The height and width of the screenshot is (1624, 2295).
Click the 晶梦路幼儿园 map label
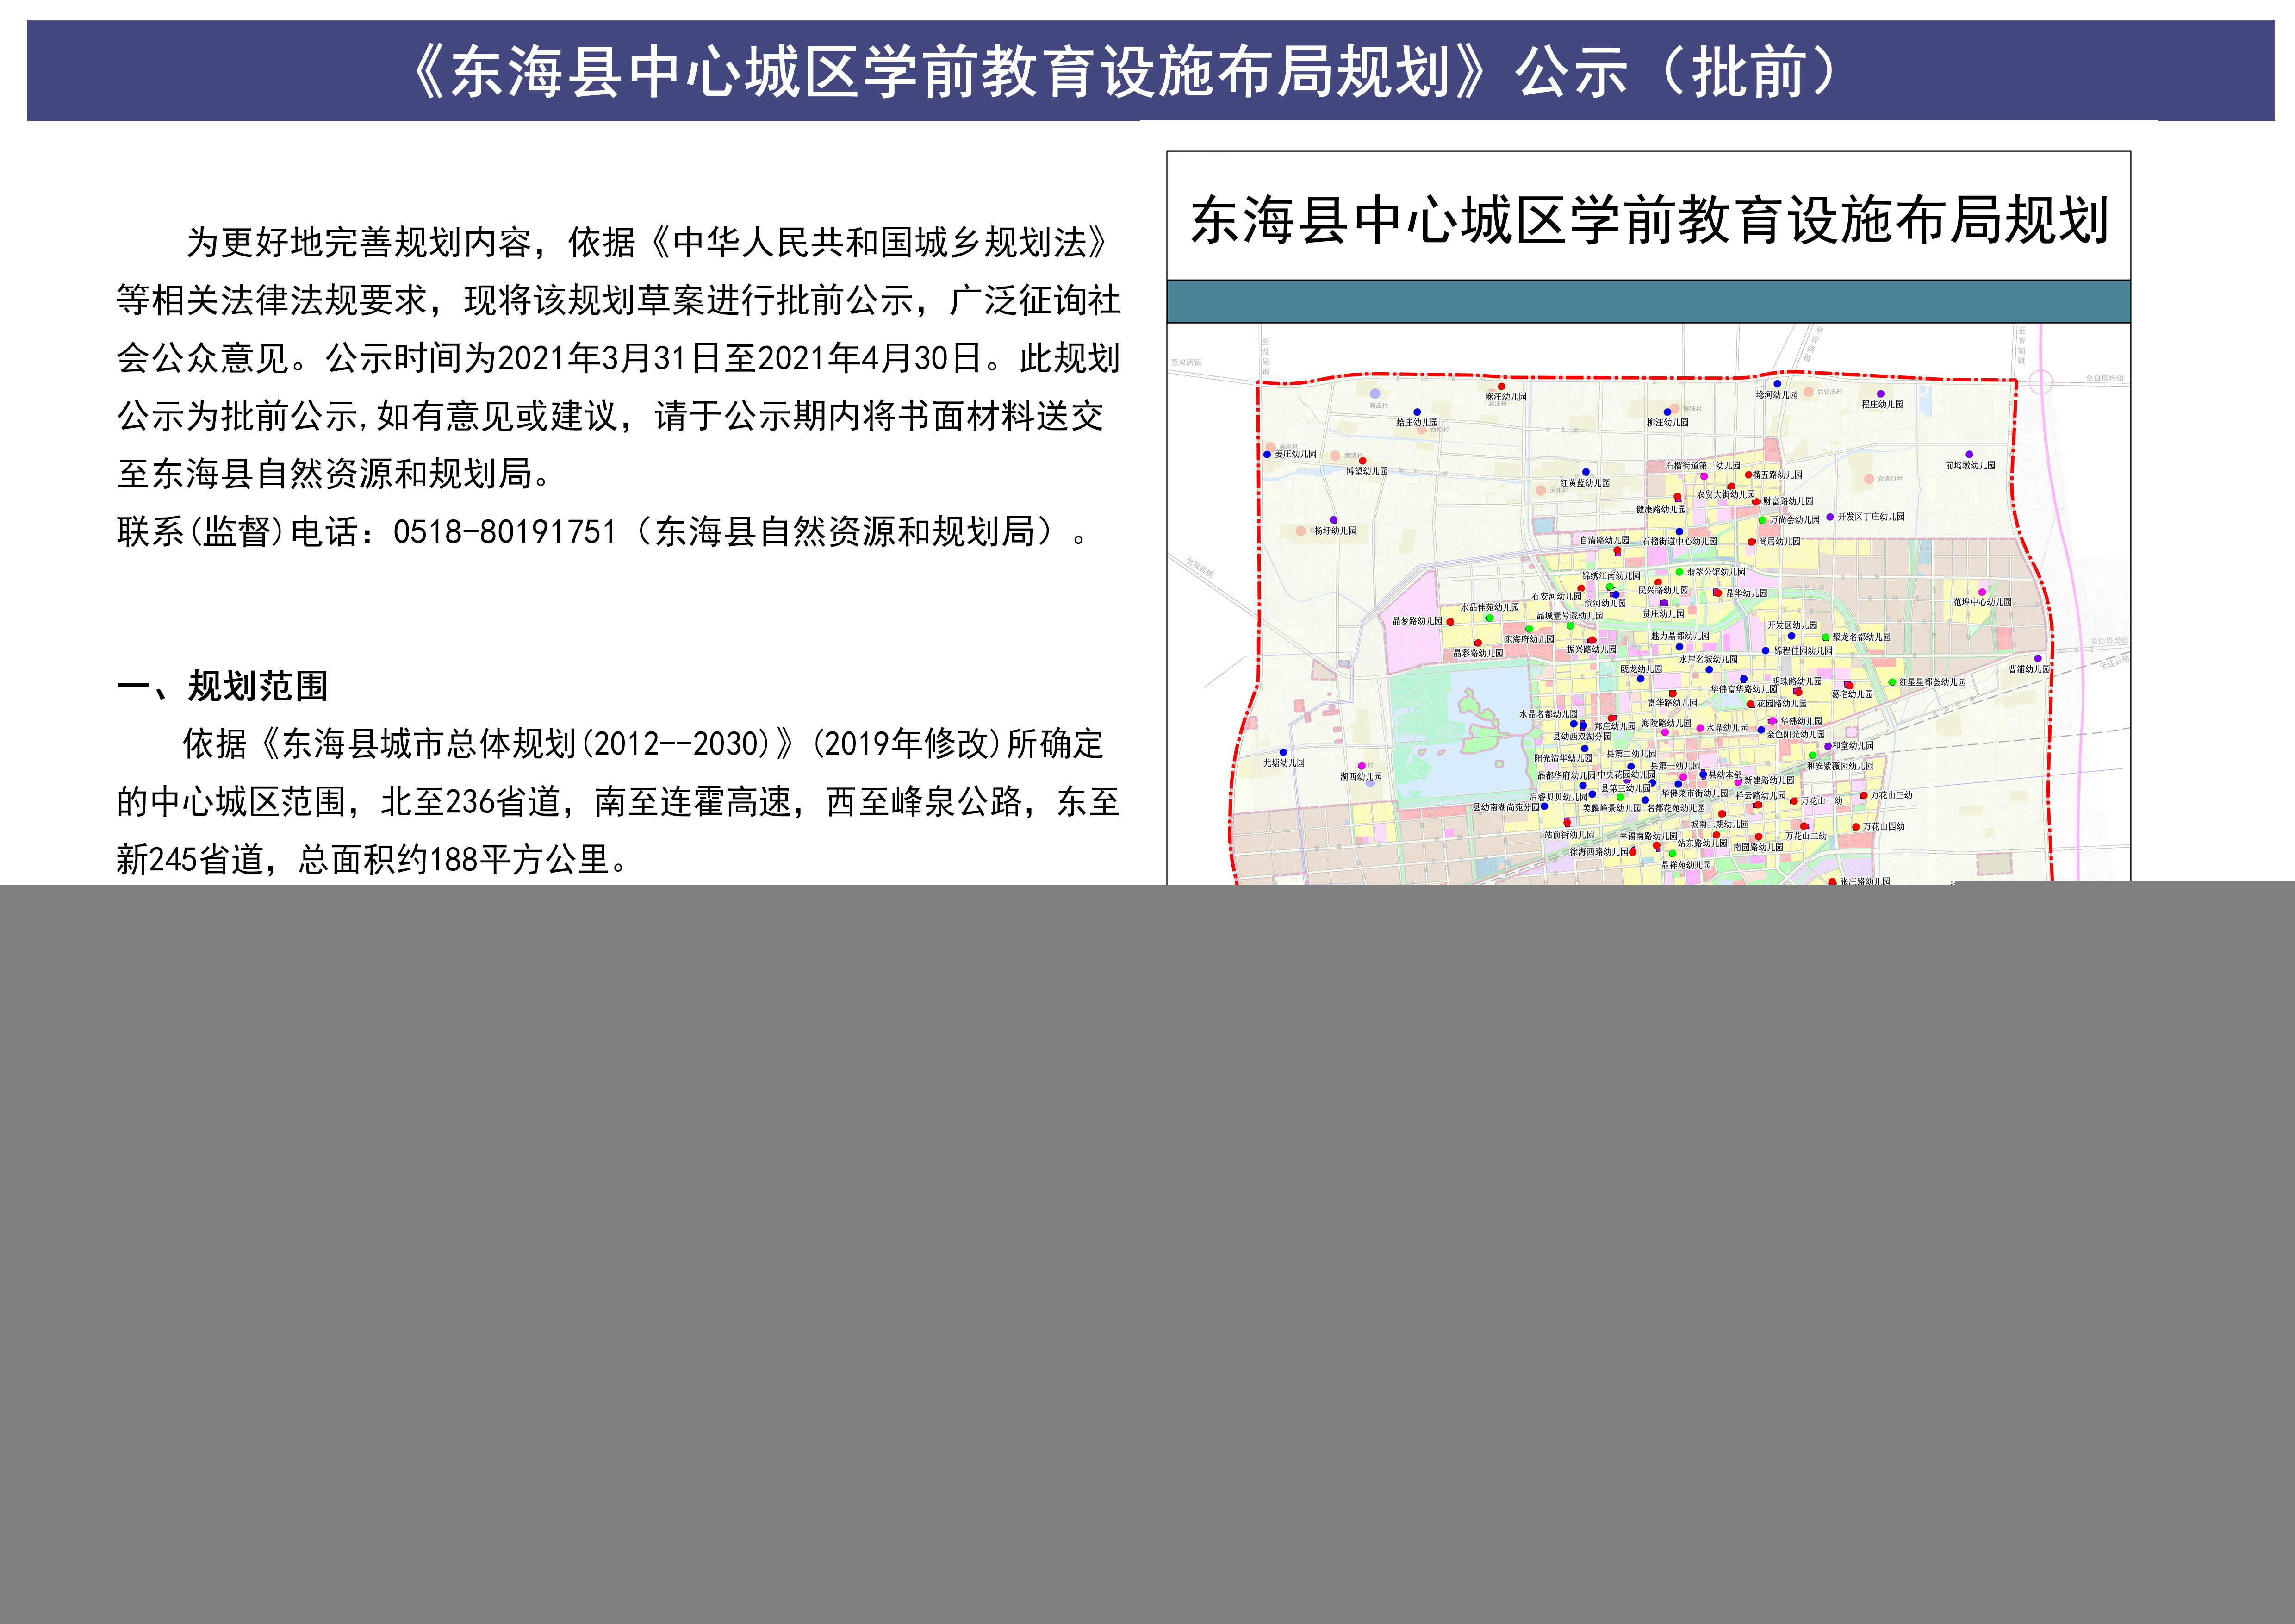1418,621
